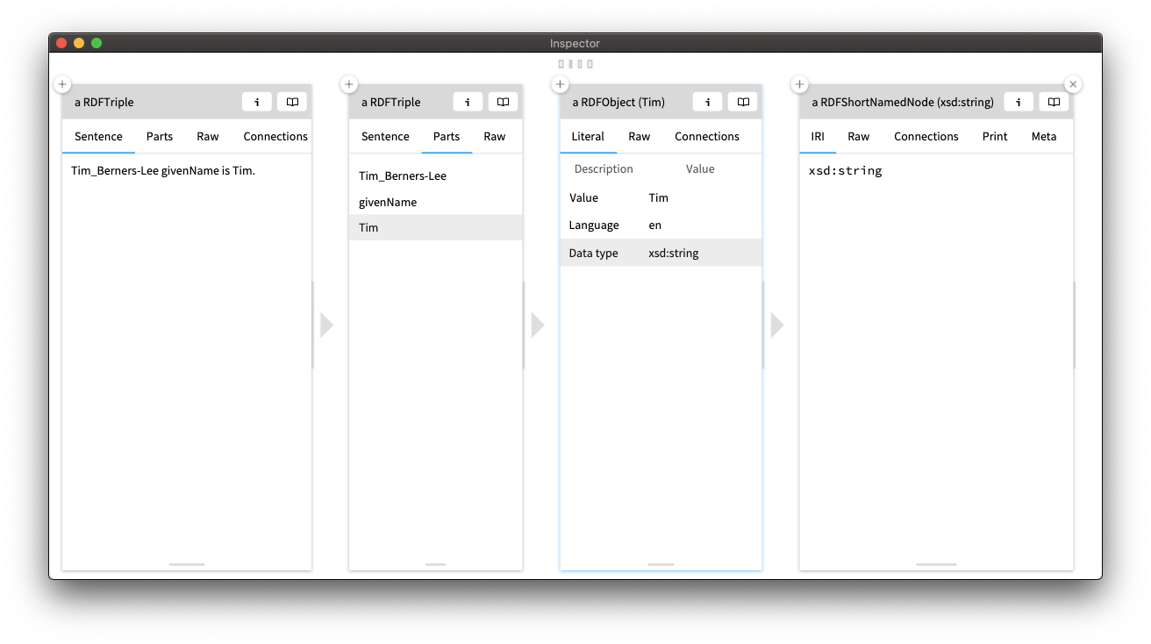This screenshot has width=1151, height=644.
Task: Open book icon in RDFShortNamedNode pane
Action: (x=1054, y=102)
